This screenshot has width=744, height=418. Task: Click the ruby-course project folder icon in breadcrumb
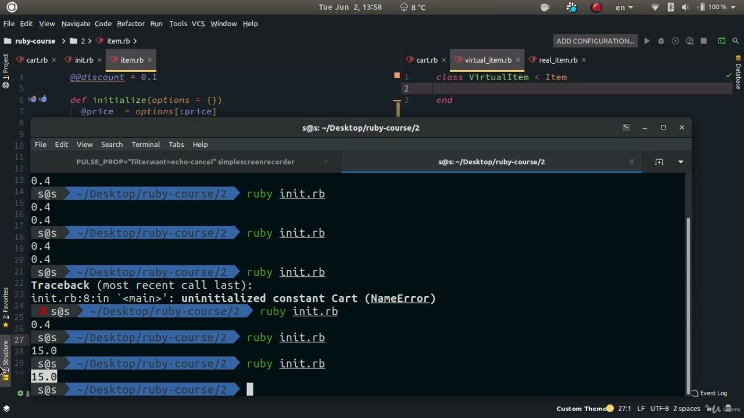(x=8, y=41)
